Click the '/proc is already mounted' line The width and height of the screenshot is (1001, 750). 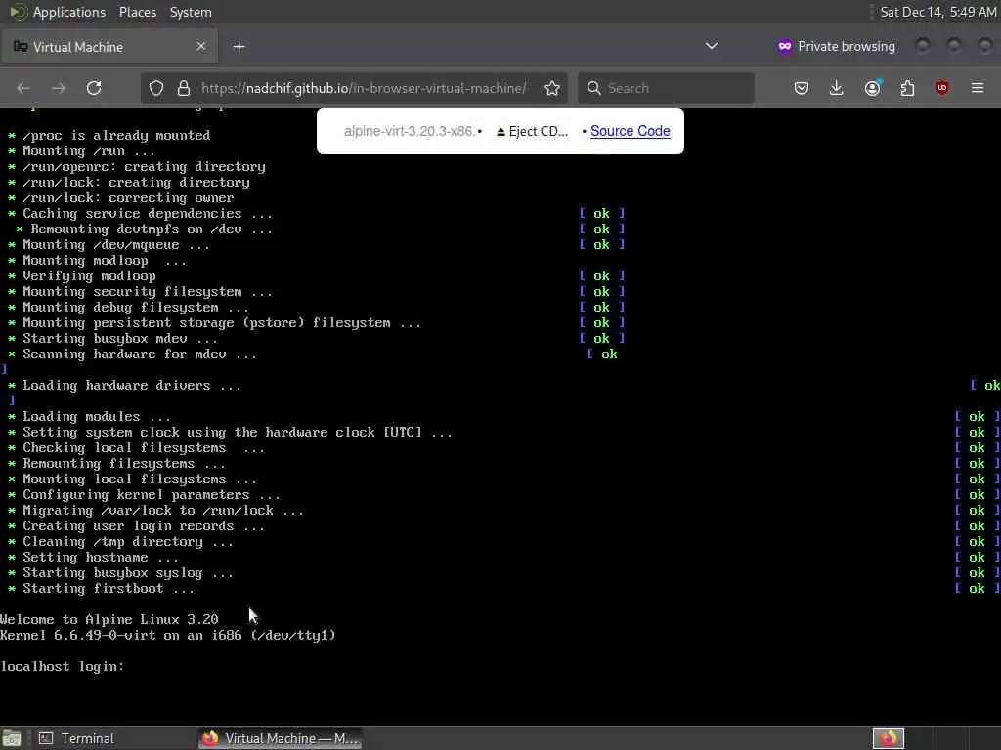pyautogui.click(x=109, y=135)
